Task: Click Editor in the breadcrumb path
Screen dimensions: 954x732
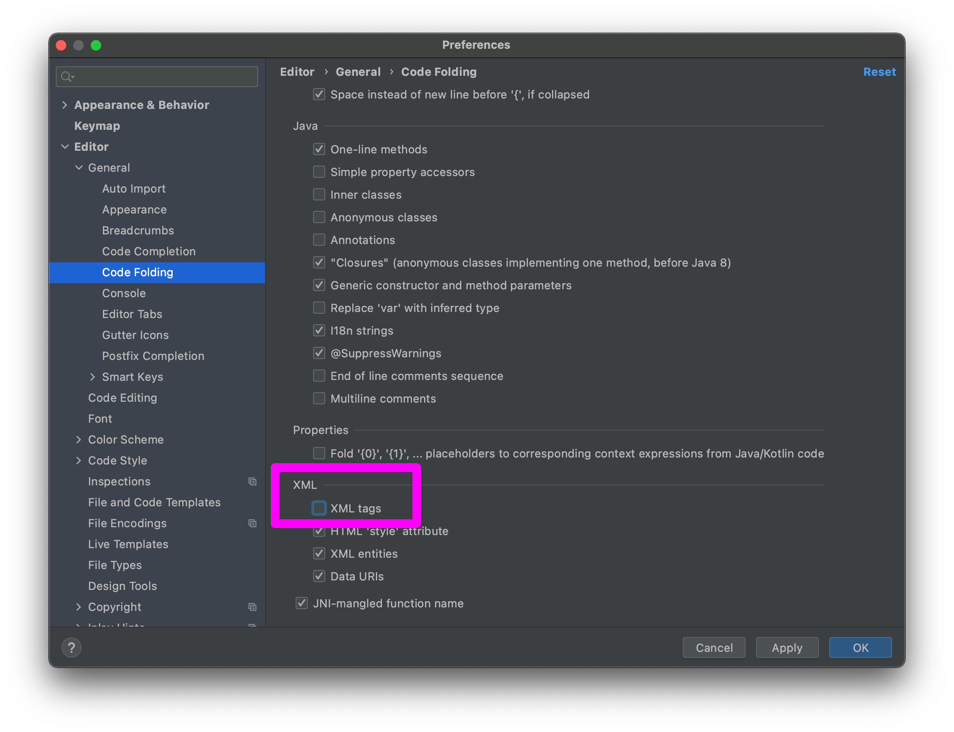Action: (x=297, y=72)
